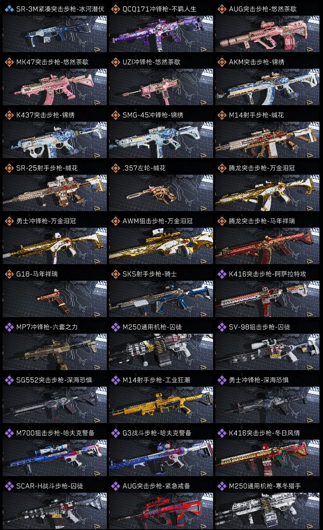The height and width of the screenshot is (530, 323).
Task: Pick the yellow M14 工业狂潮 rifle image
Action: (x=161, y=404)
